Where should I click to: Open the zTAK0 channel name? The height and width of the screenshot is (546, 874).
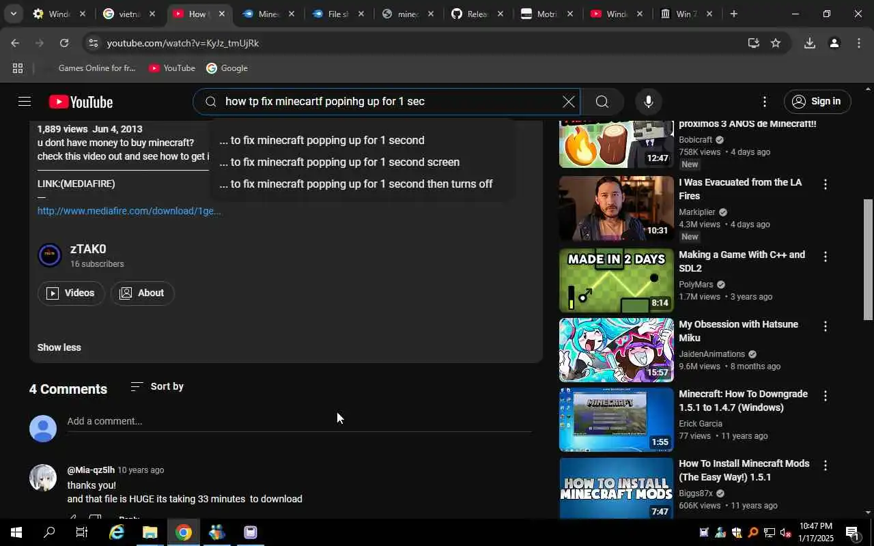pyautogui.click(x=88, y=249)
